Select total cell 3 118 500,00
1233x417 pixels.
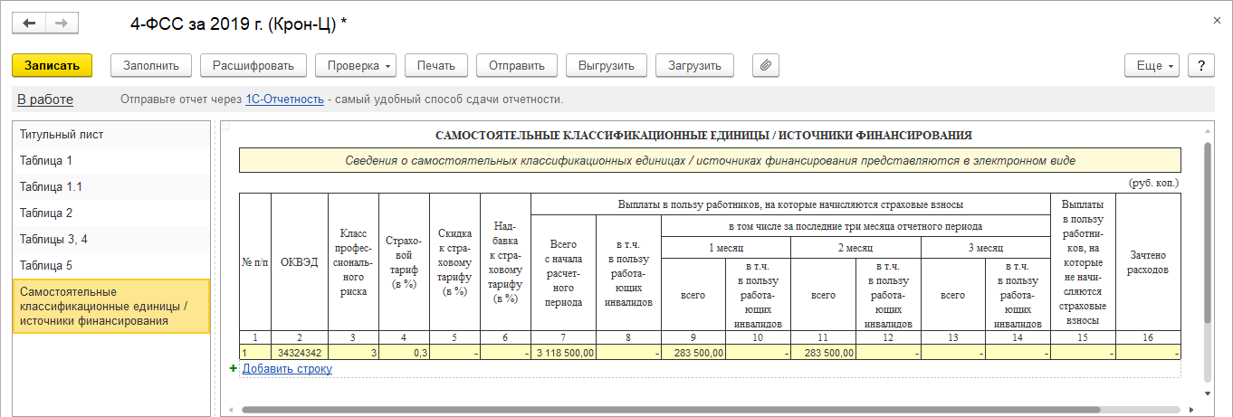coord(563,353)
